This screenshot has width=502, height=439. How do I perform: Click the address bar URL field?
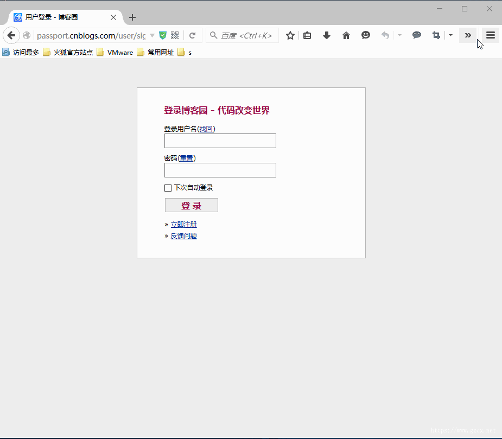(91, 35)
